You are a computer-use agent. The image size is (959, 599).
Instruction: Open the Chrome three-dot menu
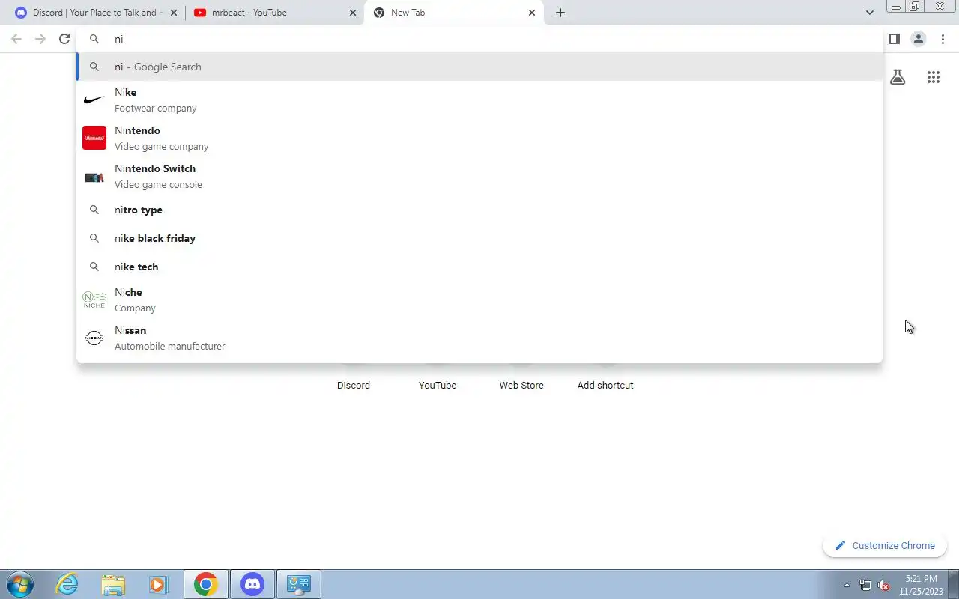tap(943, 39)
